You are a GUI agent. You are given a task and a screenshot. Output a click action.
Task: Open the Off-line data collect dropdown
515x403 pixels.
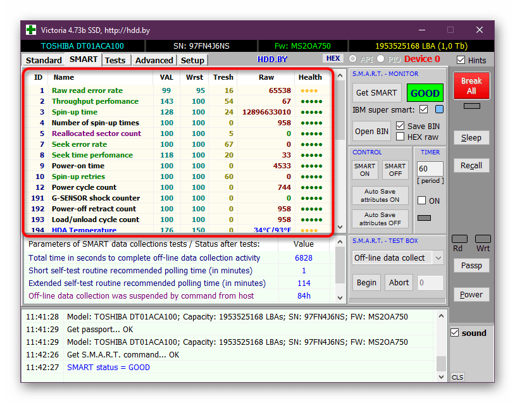(x=438, y=258)
